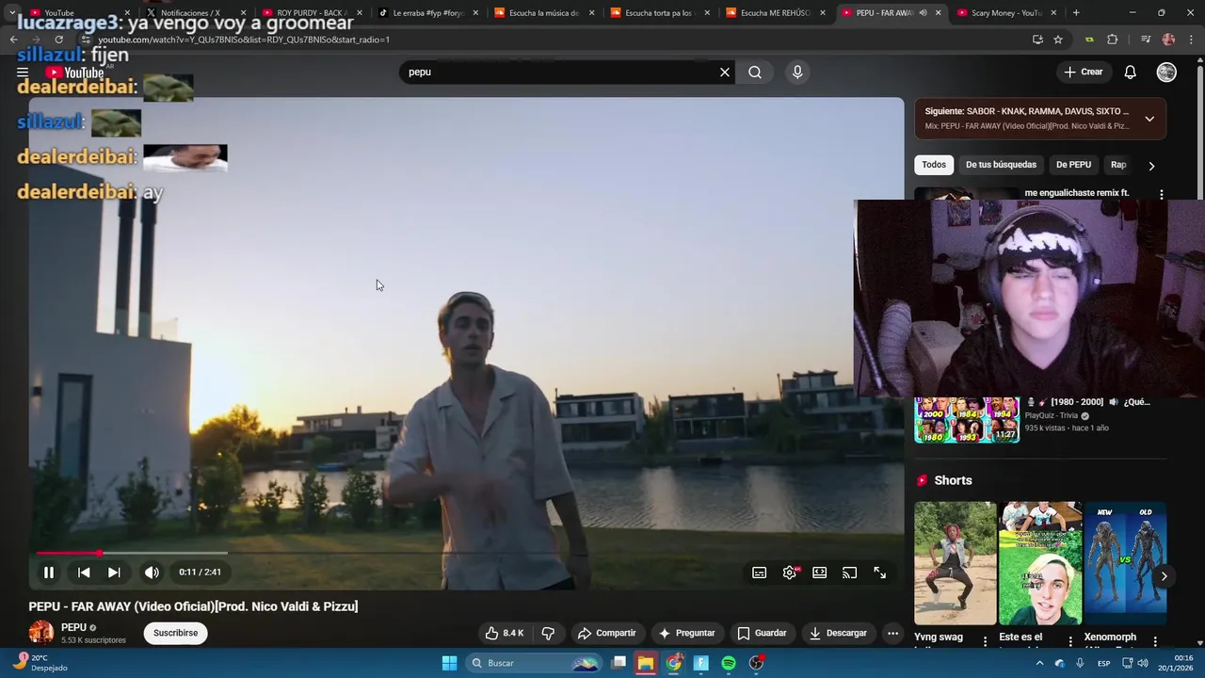This screenshot has width=1205, height=678.
Task: Open options for 'Este es el' short
Action: 1070,641
